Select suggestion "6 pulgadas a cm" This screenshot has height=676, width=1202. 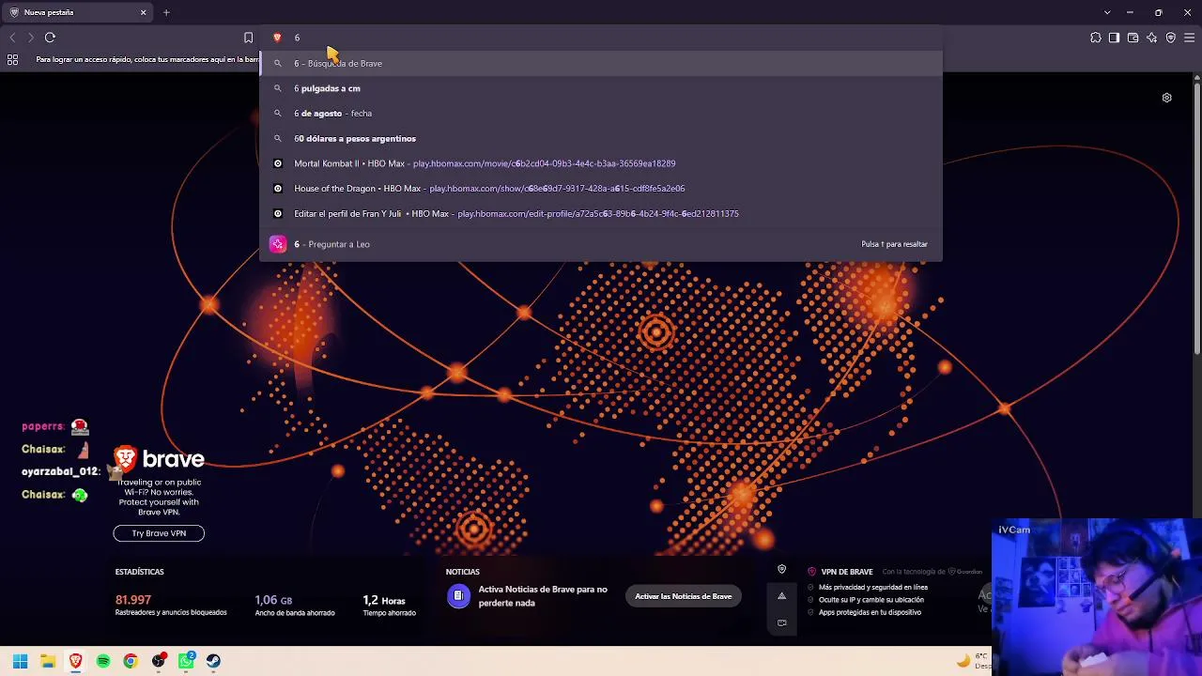(x=601, y=88)
